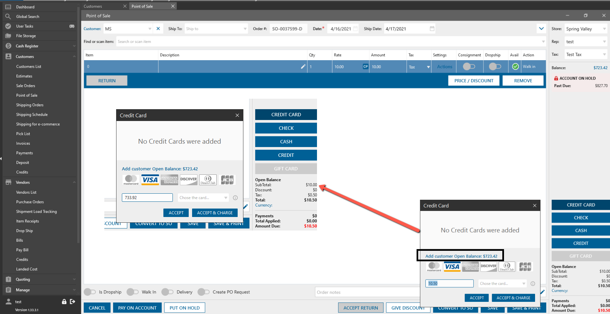Image resolution: width=610 pixels, height=314 pixels.
Task: Toggle the Consignment switch in item row
Action: pyautogui.click(x=469, y=67)
